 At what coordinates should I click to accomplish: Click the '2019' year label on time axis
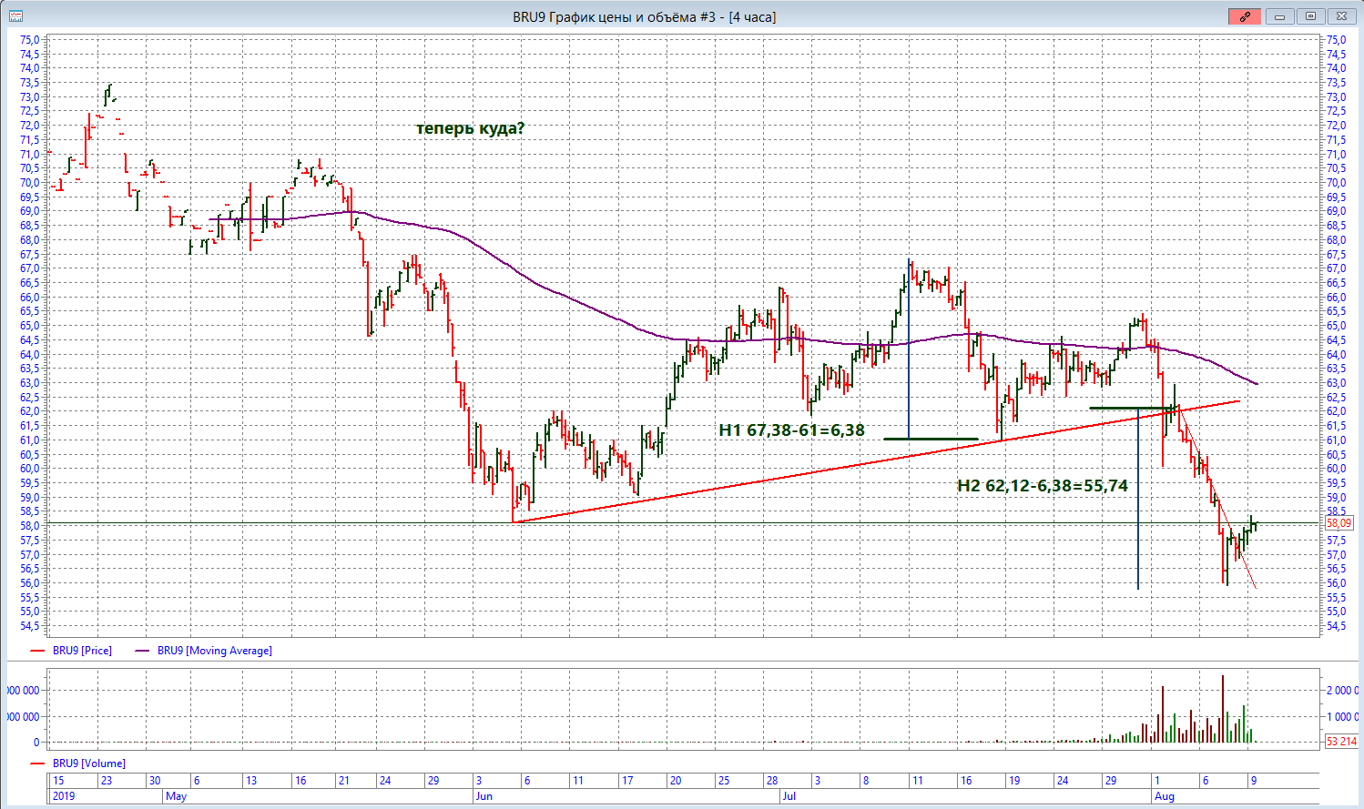[x=64, y=796]
